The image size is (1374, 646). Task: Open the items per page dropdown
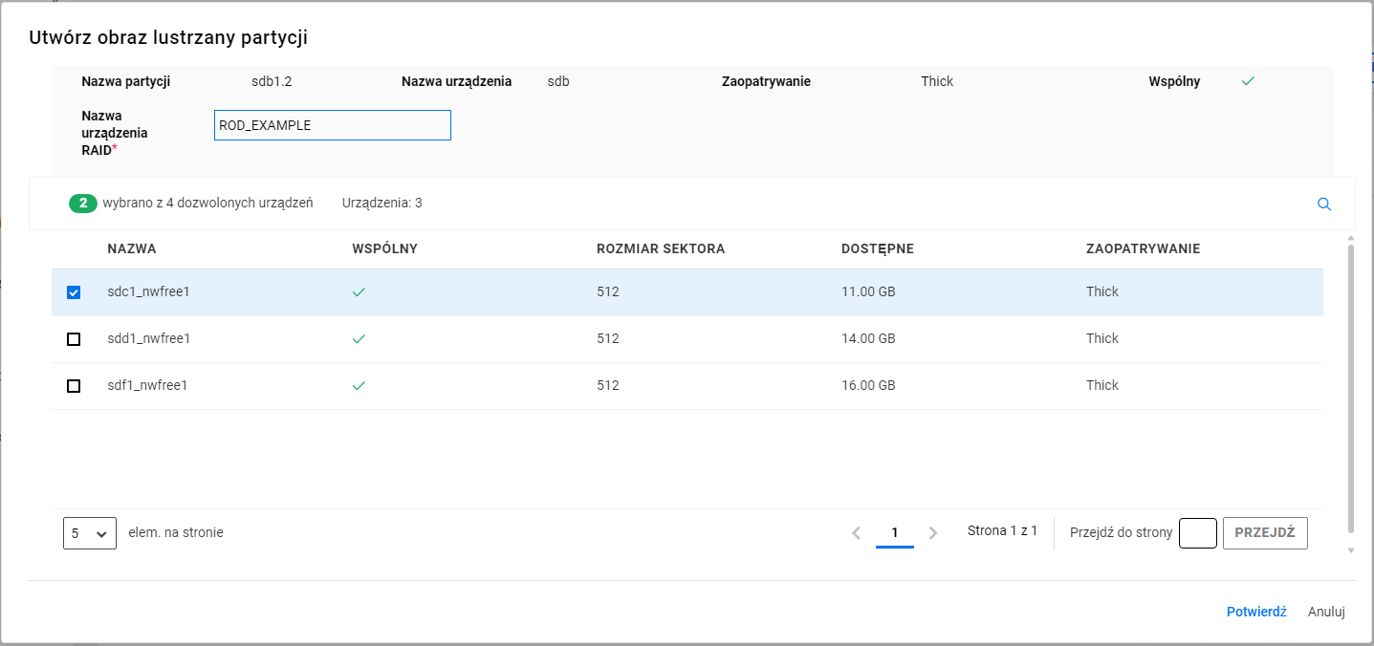click(x=89, y=533)
